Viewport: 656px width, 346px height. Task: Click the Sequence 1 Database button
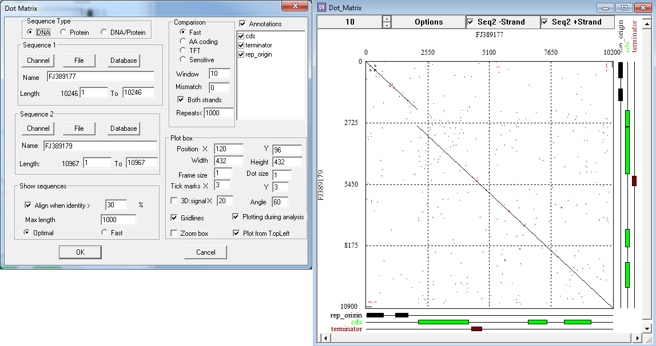(x=124, y=61)
